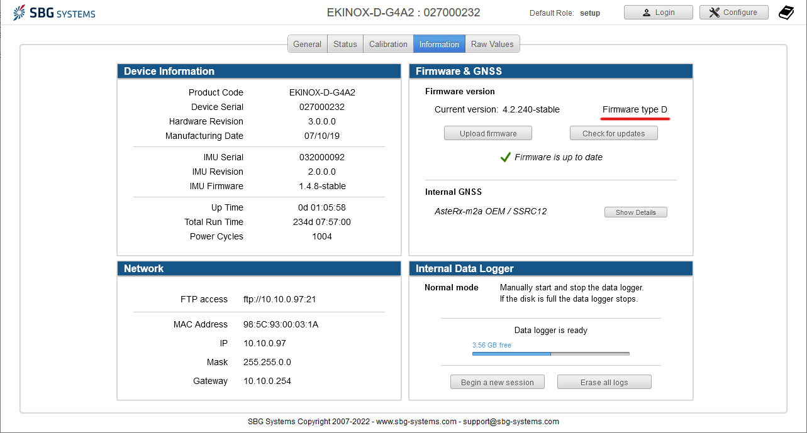807x433 pixels.
Task: Click the data logger disk usage bar
Action: pyautogui.click(x=550, y=354)
